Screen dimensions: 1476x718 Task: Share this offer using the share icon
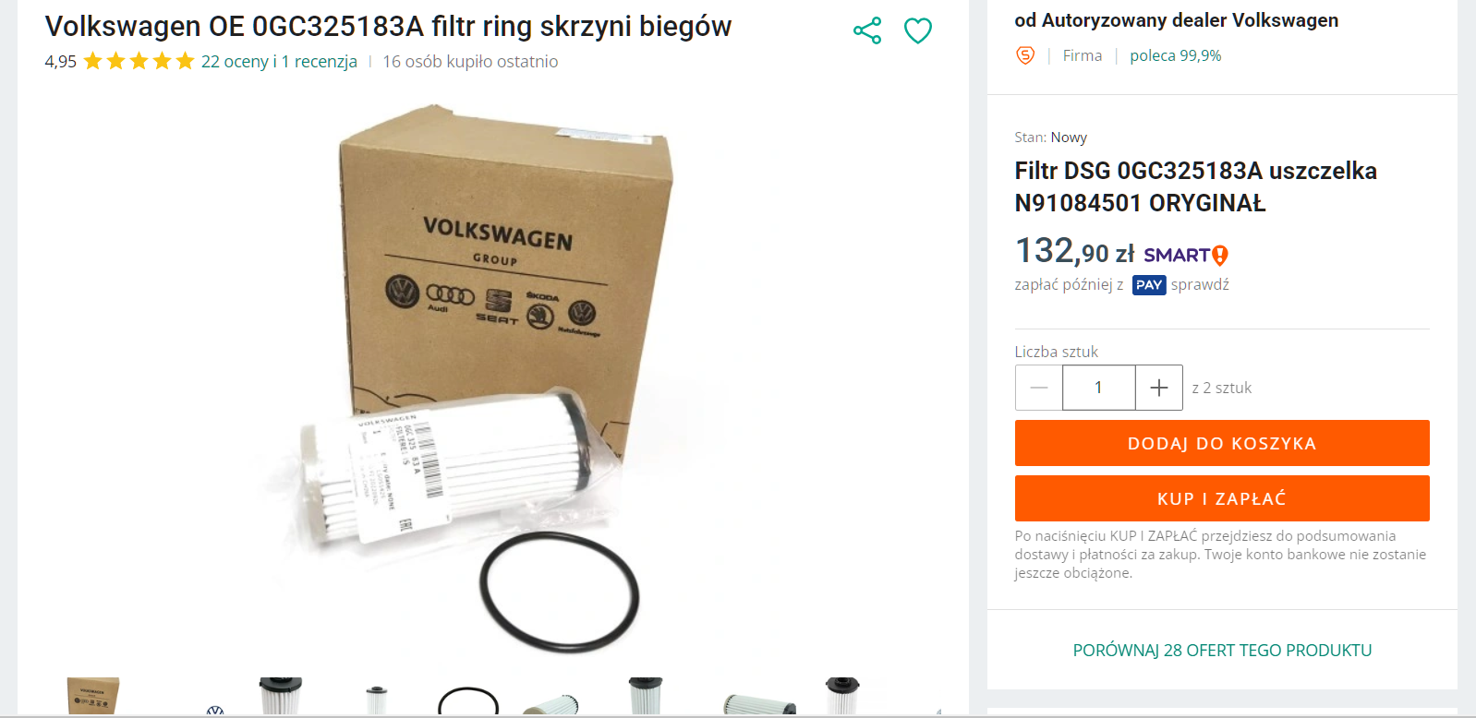[867, 30]
